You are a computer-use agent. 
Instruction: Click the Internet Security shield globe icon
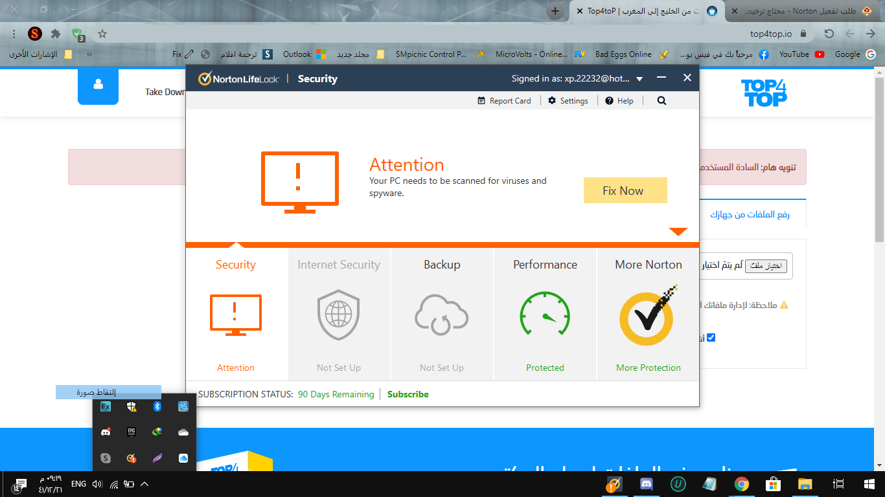pyautogui.click(x=338, y=315)
